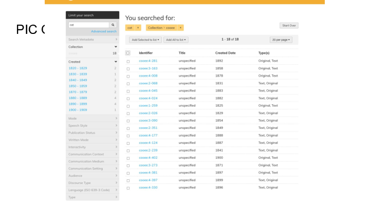Collapse the Collection facet chevron
This screenshot has width=370, height=208.
coord(116,47)
